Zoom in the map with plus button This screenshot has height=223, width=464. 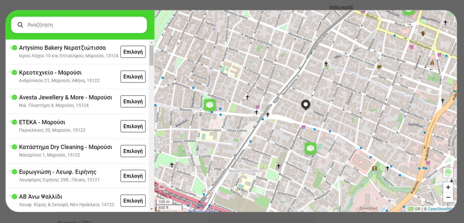[x=448, y=187]
